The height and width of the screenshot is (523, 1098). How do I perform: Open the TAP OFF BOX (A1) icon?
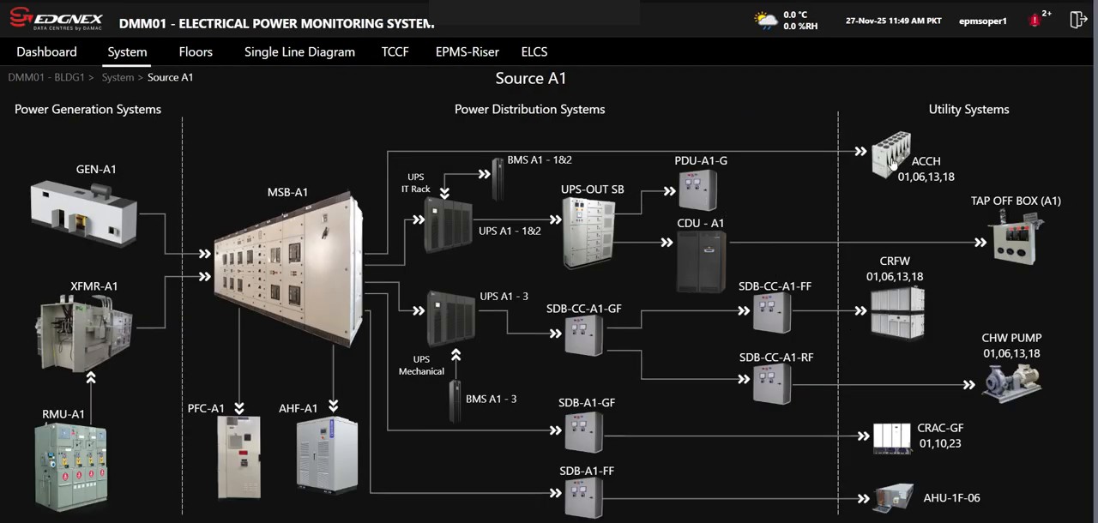[x=1015, y=239]
